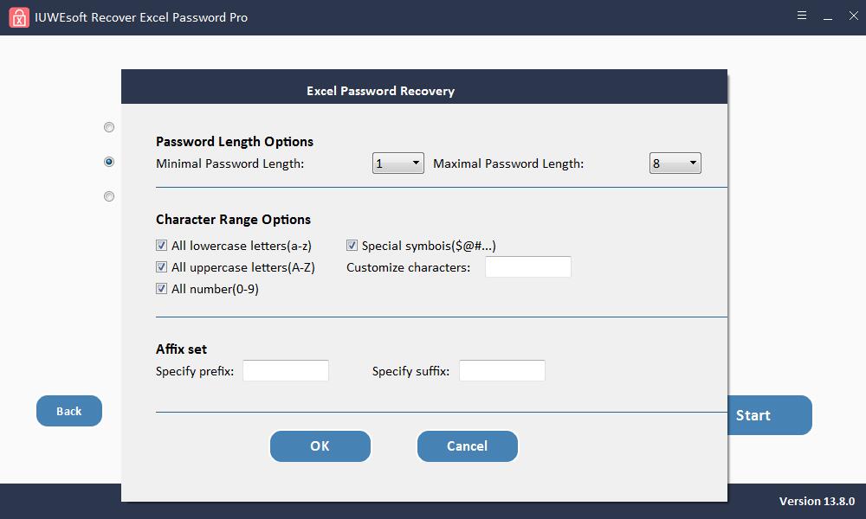This screenshot has width=866, height=519.
Task: Close the application window
Action: coord(853,16)
